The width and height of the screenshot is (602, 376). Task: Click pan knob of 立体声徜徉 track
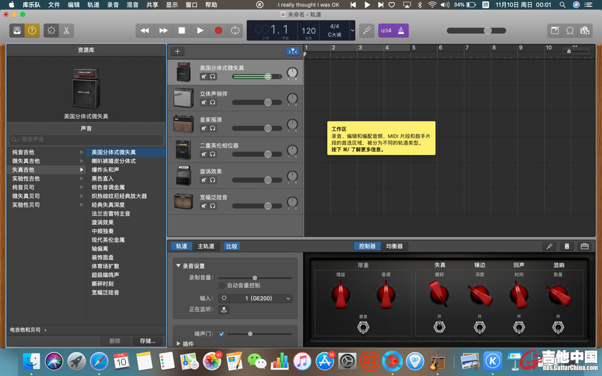[x=292, y=98]
